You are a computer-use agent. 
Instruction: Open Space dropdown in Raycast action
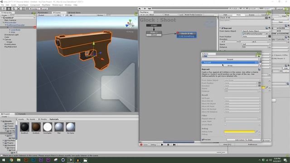tap(256, 44)
